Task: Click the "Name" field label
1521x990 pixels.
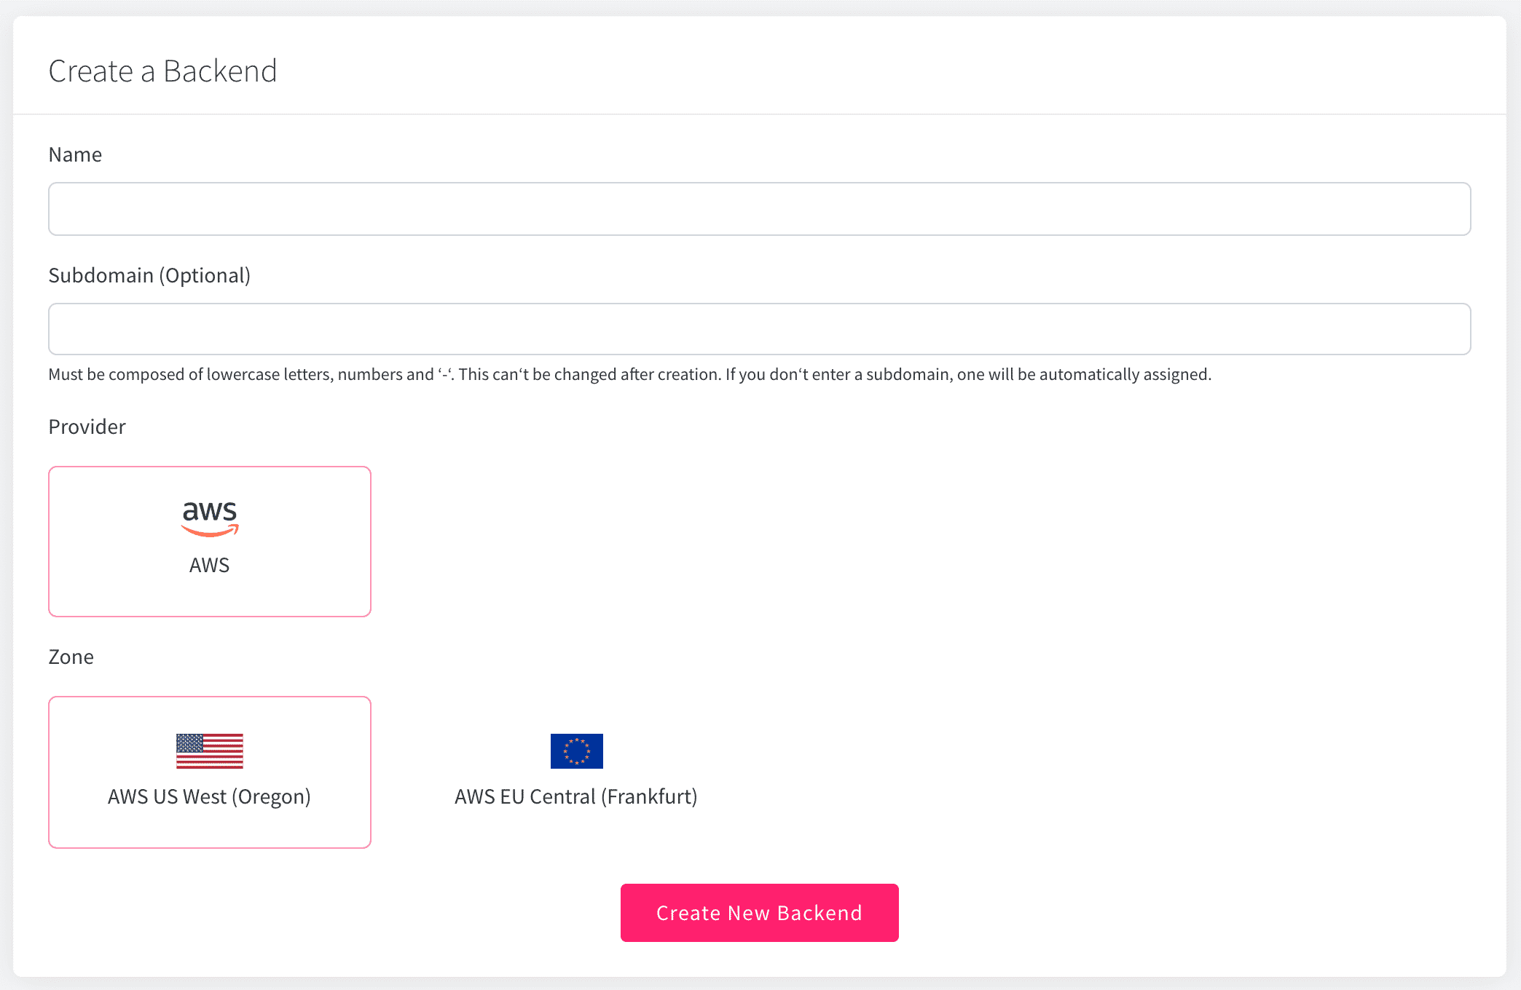Action: click(x=75, y=155)
